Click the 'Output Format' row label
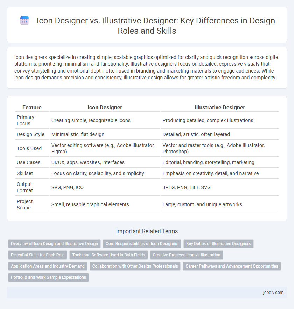The height and width of the screenshot is (309, 294). [32, 187]
